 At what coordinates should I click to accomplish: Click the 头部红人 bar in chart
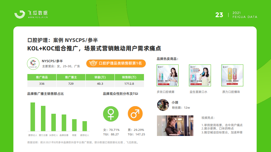[54, 122]
